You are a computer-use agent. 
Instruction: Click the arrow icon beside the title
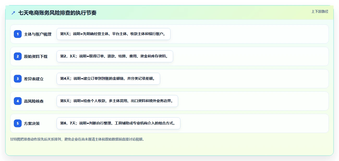13,13
